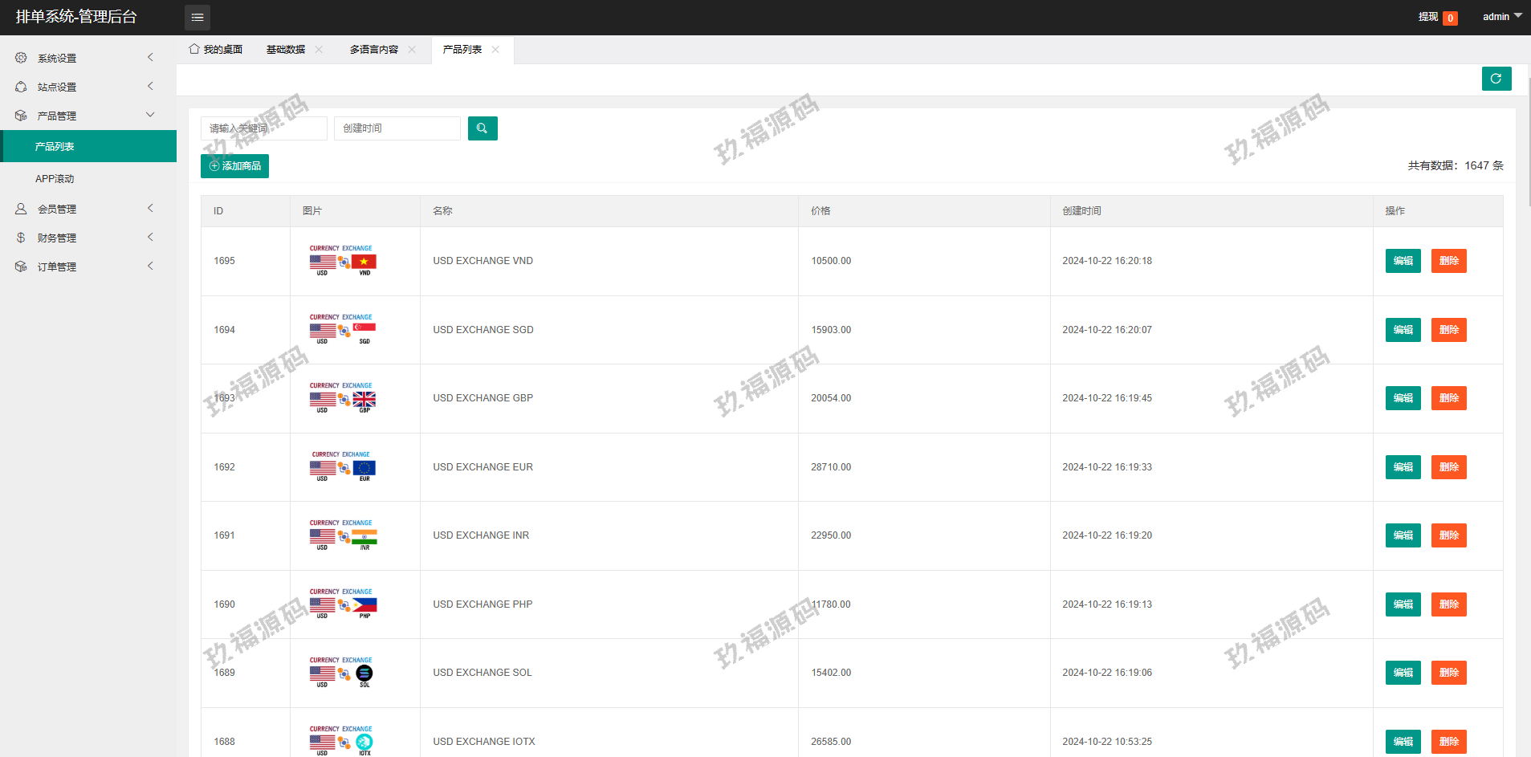Close the 多语言内容 tab

412,50
